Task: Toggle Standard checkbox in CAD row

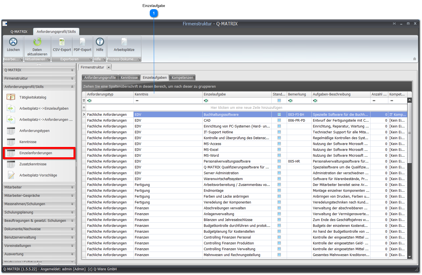Action: click(x=279, y=120)
